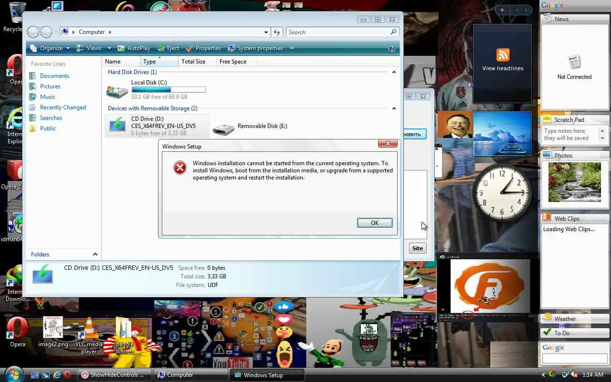Sort by the Total Size column header
Viewport: 611px width, 382px height.
click(197, 62)
